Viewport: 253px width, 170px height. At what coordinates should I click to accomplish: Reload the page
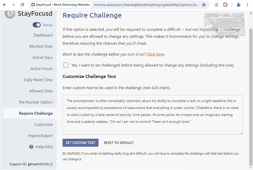pos(22,5)
